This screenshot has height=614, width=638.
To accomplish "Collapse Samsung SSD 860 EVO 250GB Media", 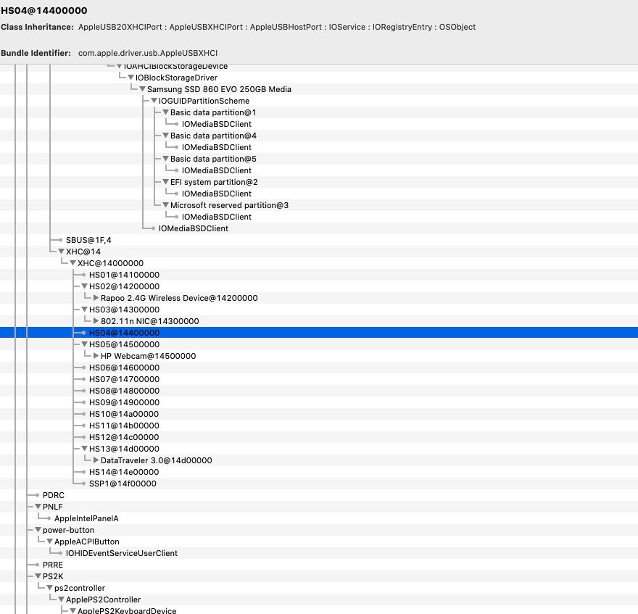I will pyautogui.click(x=142, y=88).
